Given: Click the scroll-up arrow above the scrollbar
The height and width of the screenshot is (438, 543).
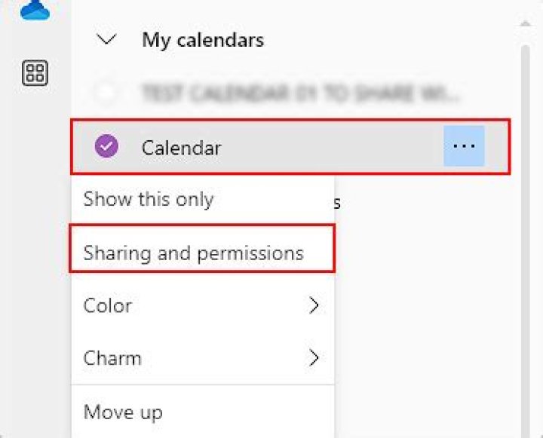Looking at the screenshot, I should [525, 23].
